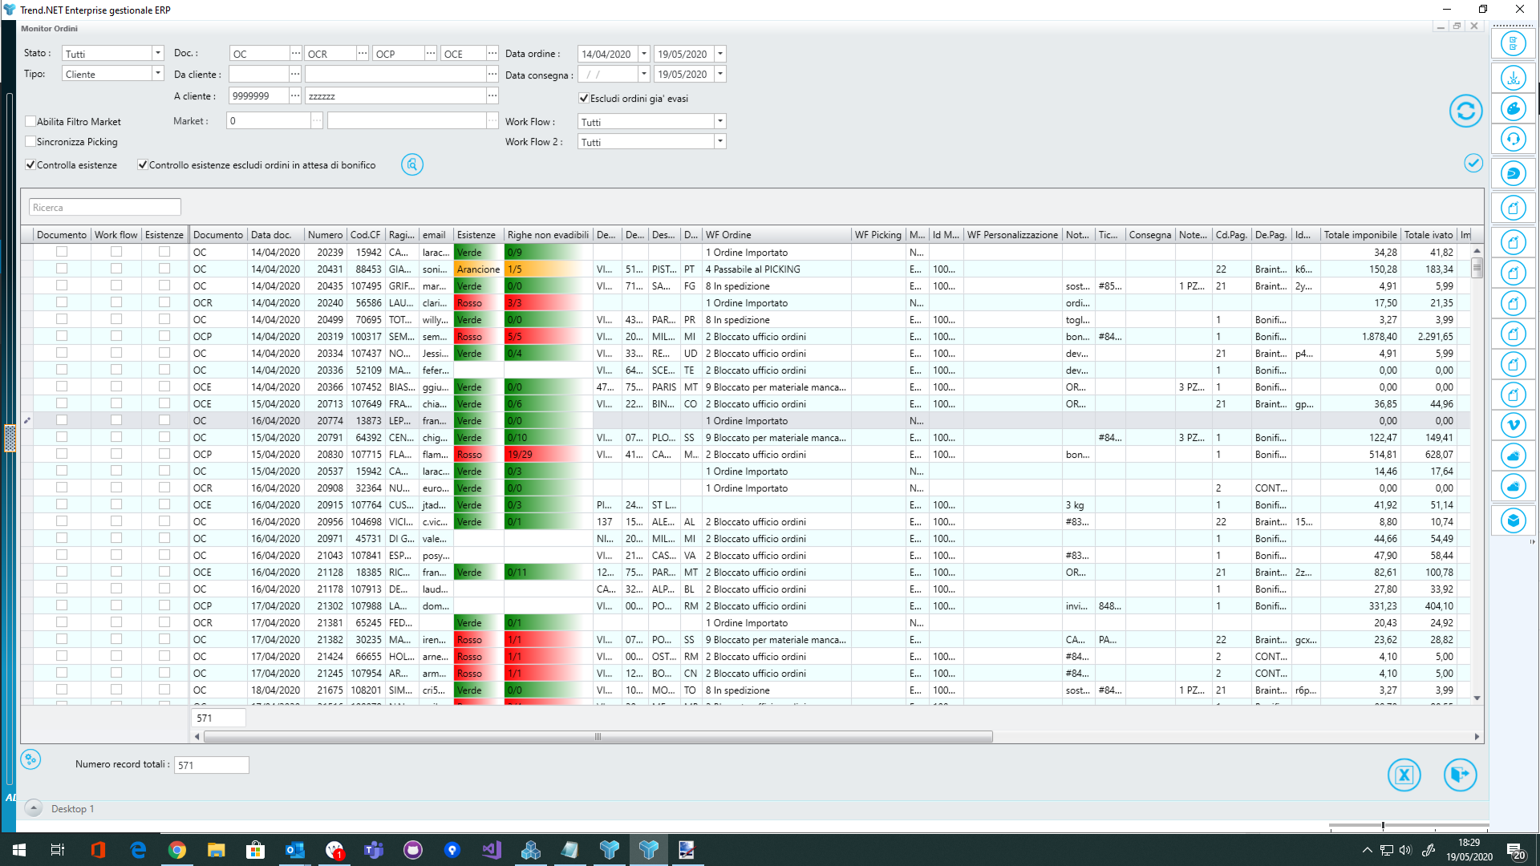Viewport: 1540px width, 866px height.
Task: Click the Vimeo 'v' sidebar icon
Action: pos(1513,425)
